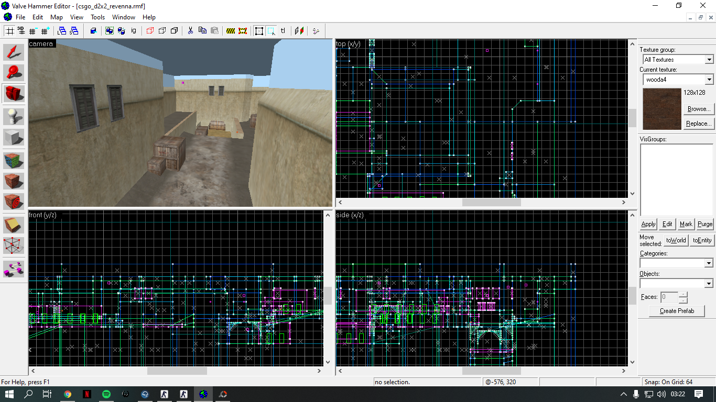Open the Tools menu
716x402 pixels.
coord(97,17)
